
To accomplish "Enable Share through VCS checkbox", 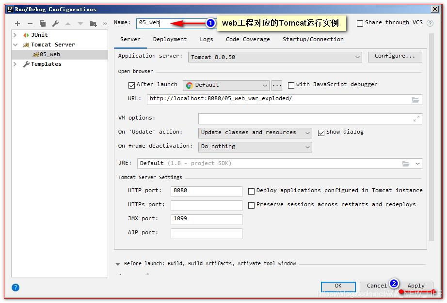I will (x=360, y=23).
